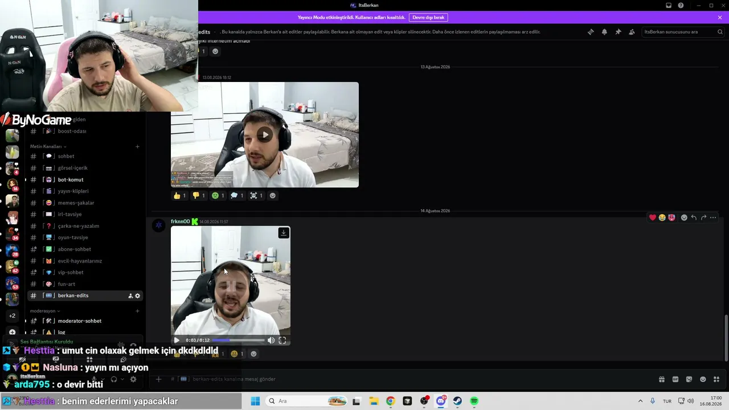Select the berkan-edits channel

[84, 296]
